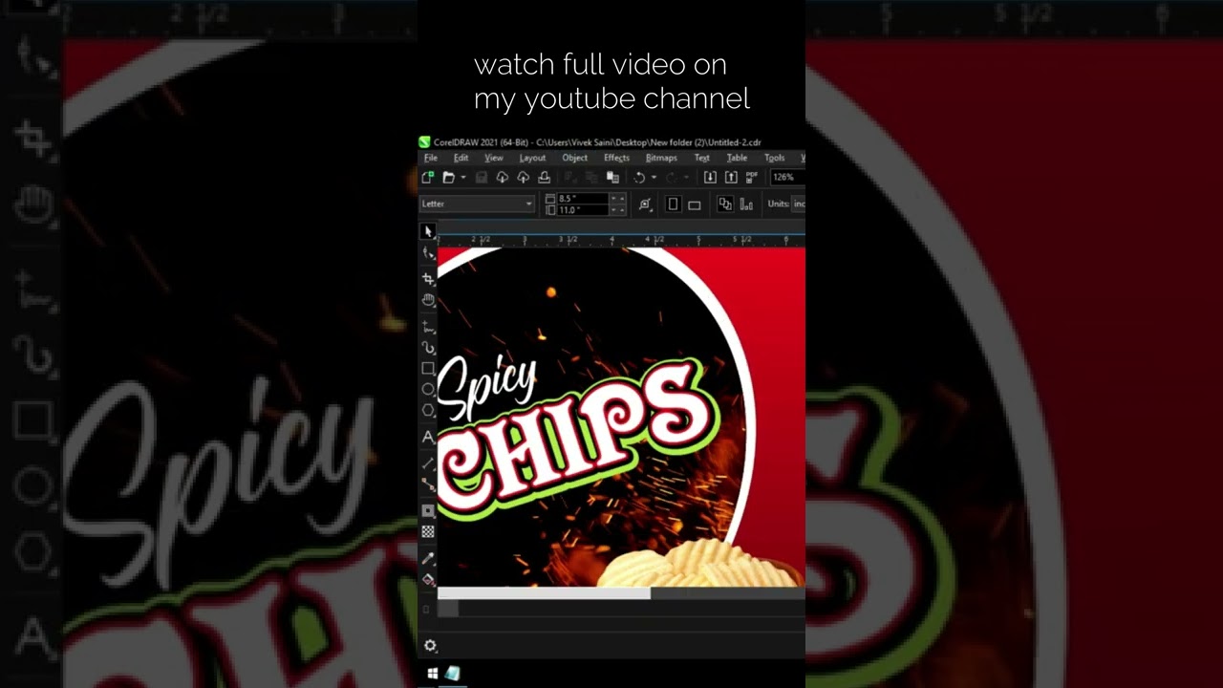Open the Windows Start button

pyautogui.click(x=432, y=674)
